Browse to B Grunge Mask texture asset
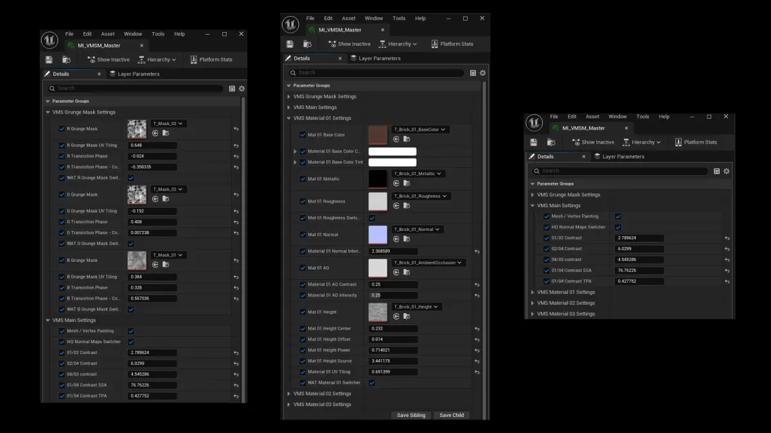 point(165,264)
